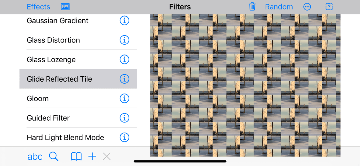Toggle the abc alphabetical sort button

35,157
